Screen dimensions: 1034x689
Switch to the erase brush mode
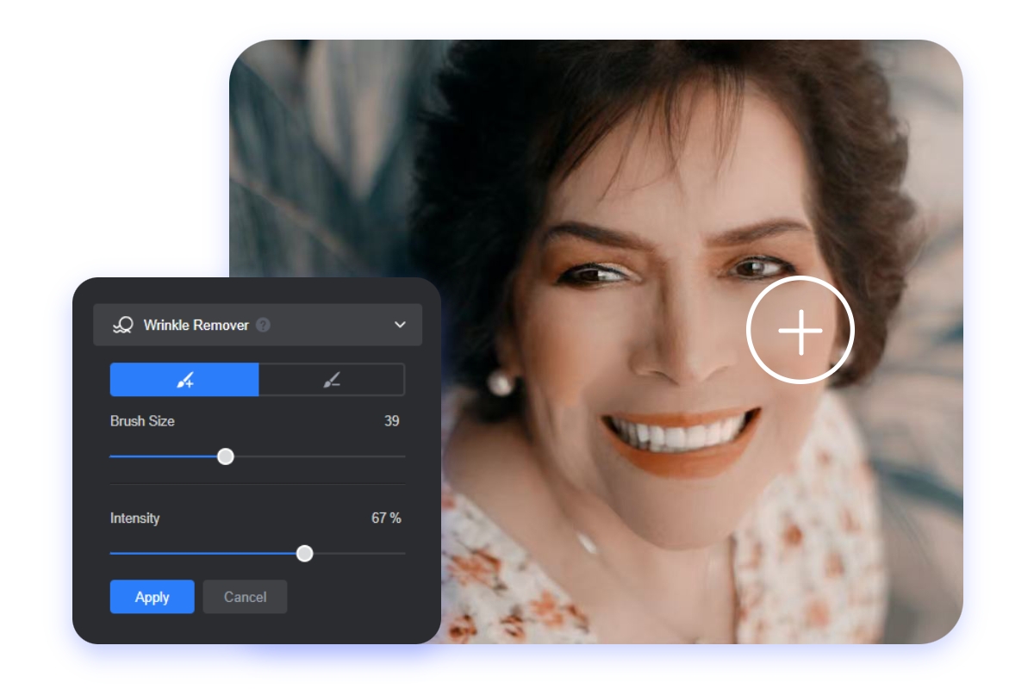(332, 380)
